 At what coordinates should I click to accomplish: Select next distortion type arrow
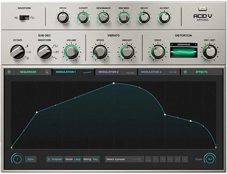(196, 44)
